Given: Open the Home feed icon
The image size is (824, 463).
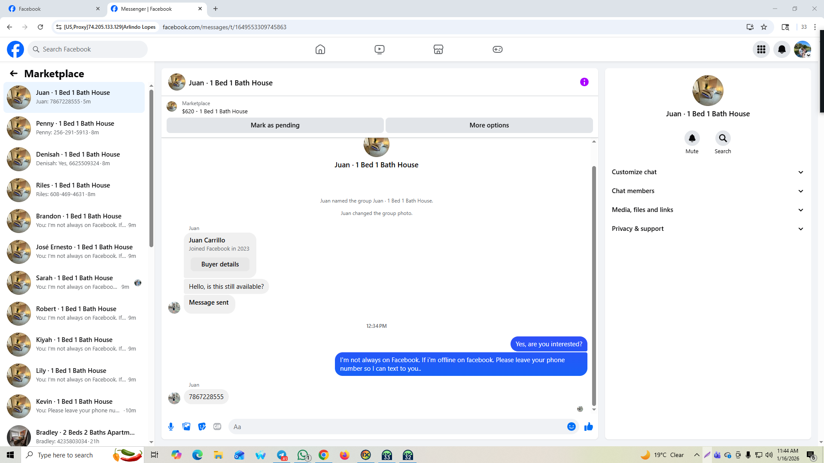Looking at the screenshot, I should pos(320,49).
